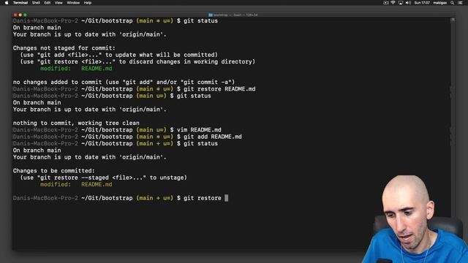Screen dimensions: 468x263
Task: Open Spotlight search
Action: click(x=453, y=3)
